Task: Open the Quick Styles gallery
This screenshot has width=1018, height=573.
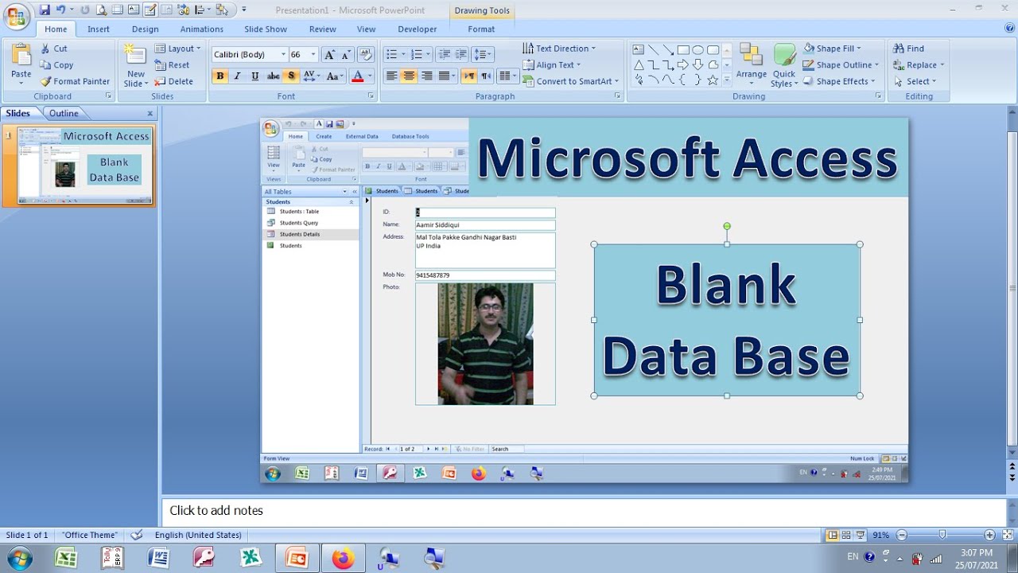Action: click(x=784, y=65)
